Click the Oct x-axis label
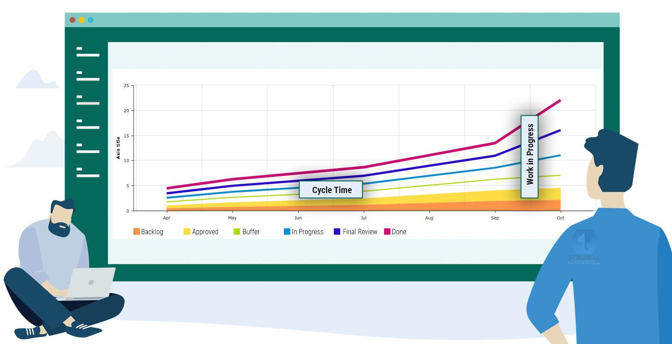This screenshot has width=672, height=344. coord(560,218)
